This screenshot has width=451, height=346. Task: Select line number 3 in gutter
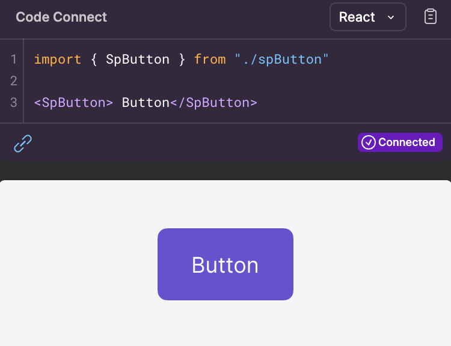point(13,103)
